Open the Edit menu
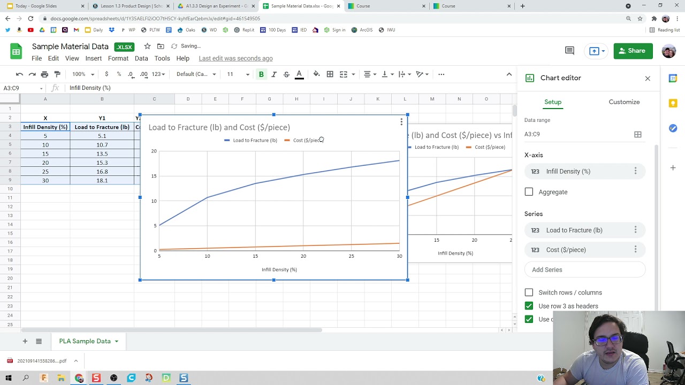Image resolution: width=685 pixels, height=385 pixels. click(x=53, y=58)
